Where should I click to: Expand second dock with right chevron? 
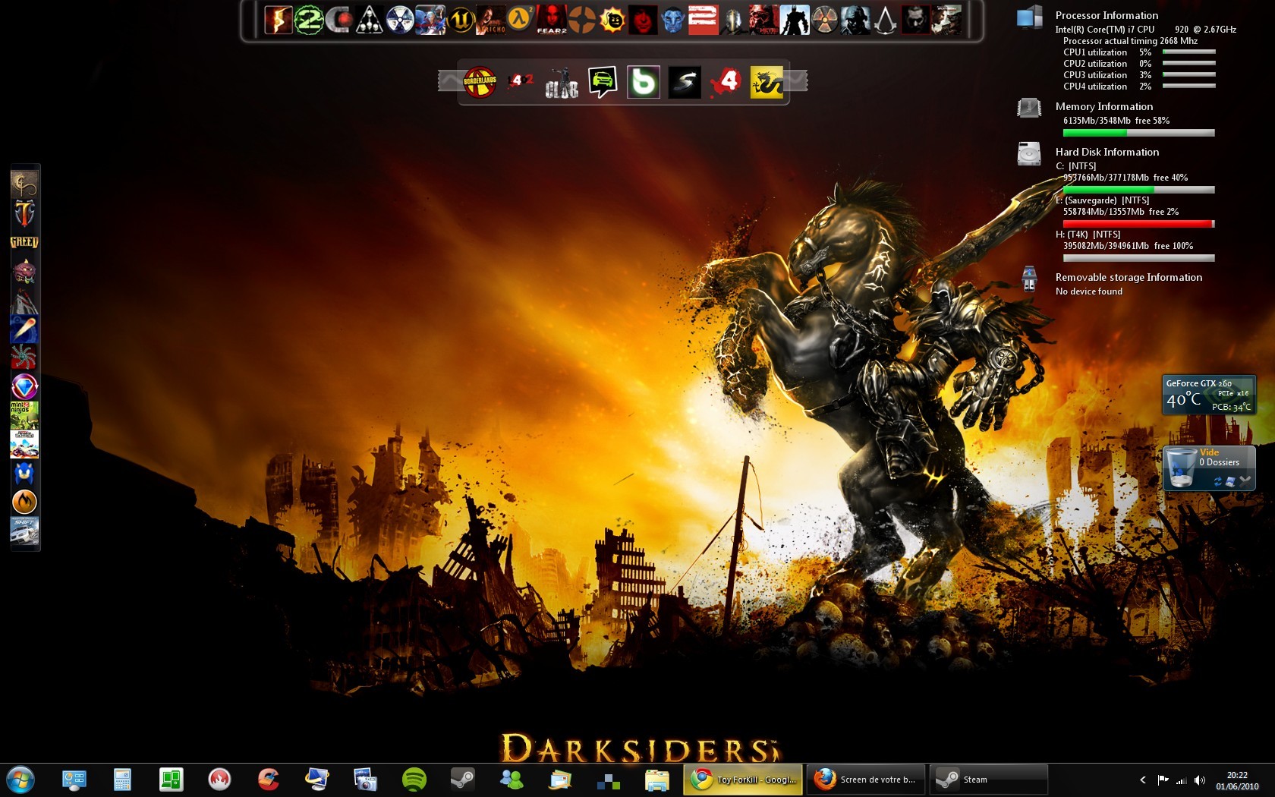(x=797, y=80)
